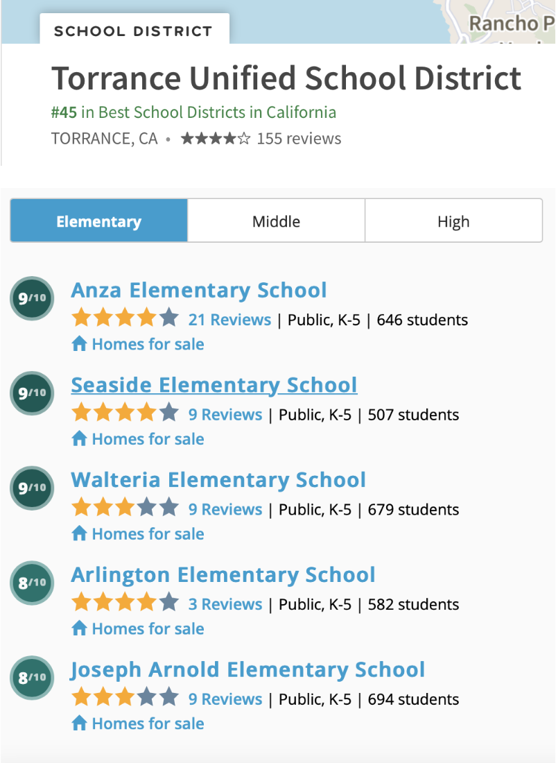Click house icon under Anza Elementary
556x763 pixels.
coord(79,343)
